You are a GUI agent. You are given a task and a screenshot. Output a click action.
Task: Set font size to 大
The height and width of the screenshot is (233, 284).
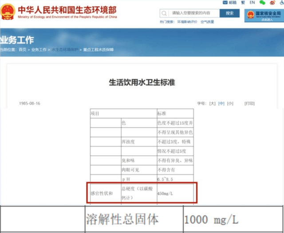[x=212, y=103]
